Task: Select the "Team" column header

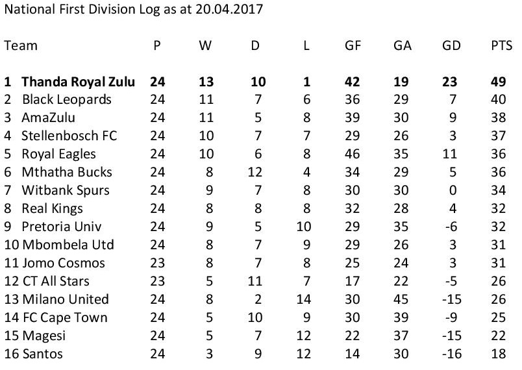Action: 21,45
